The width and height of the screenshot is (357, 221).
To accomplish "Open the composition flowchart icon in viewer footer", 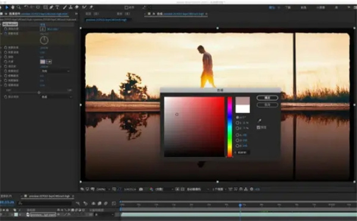I will coord(246,189).
